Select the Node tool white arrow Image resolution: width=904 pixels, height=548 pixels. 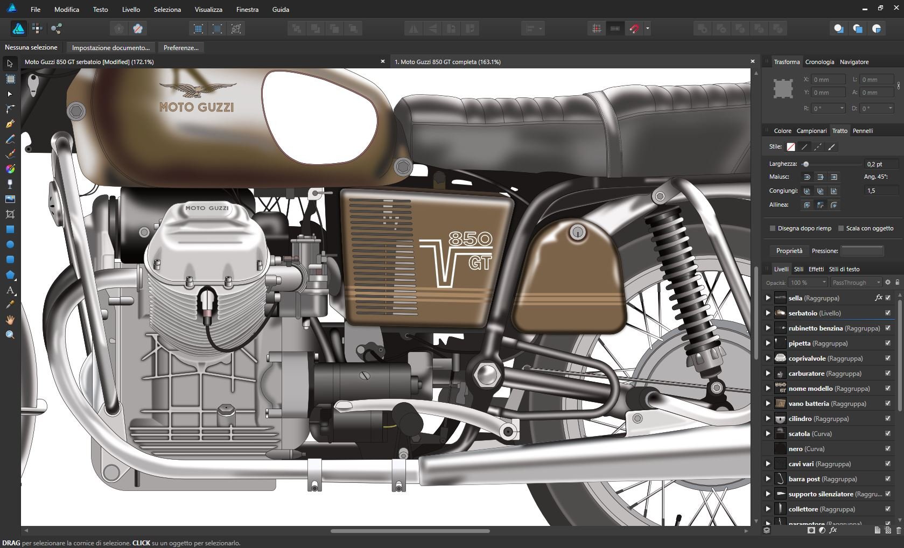coord(10,94)
